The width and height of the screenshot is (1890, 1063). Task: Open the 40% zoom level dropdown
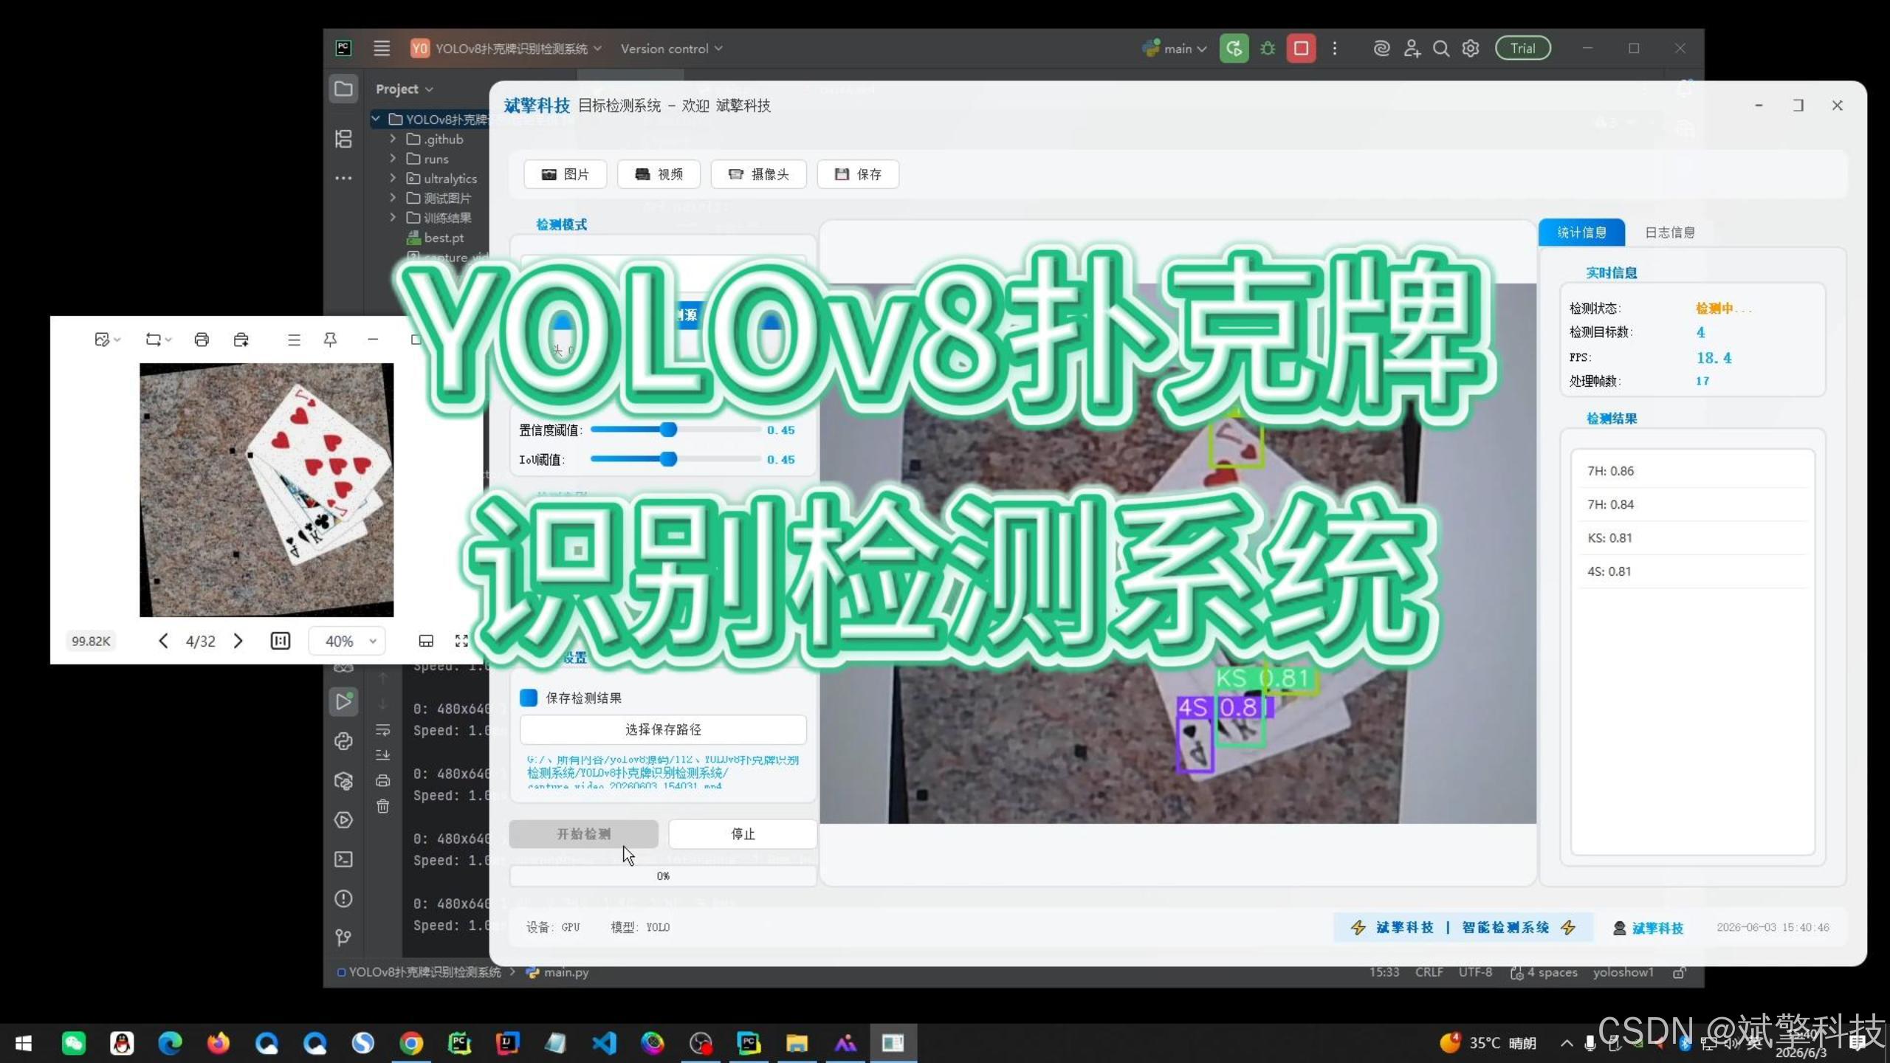point(347,641)
